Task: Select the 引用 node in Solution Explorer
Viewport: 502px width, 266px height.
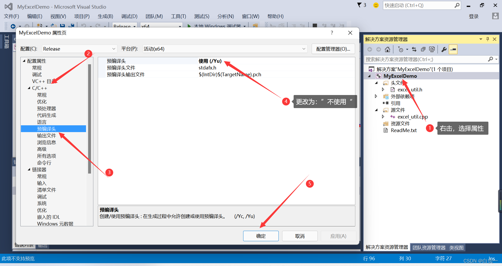Action: [x=395, y=103]
